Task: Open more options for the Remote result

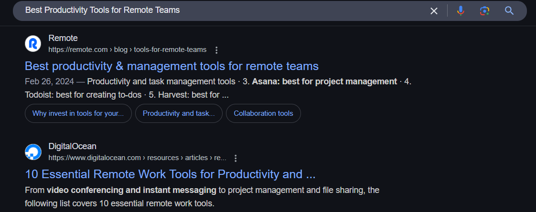Action: 216,50
